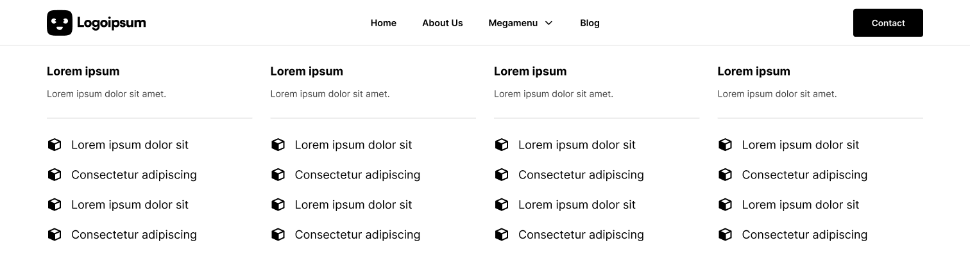Go to the Home page
The height and width of the screenshot is (261, 970).
pos(384,23)
